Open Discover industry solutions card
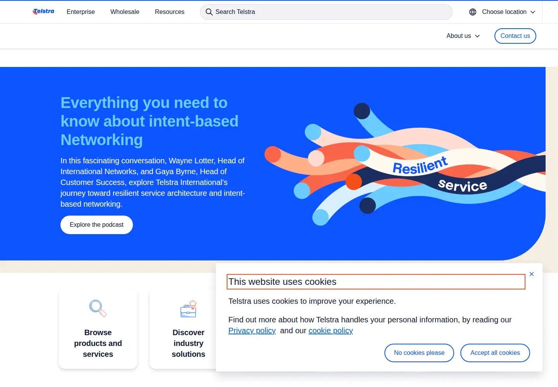 [183, 329]
